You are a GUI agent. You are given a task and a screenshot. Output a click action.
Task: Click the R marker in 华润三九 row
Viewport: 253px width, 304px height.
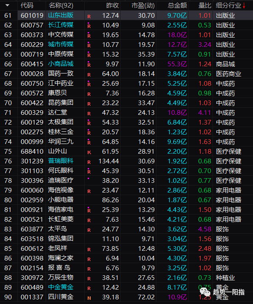click(89, 142)
